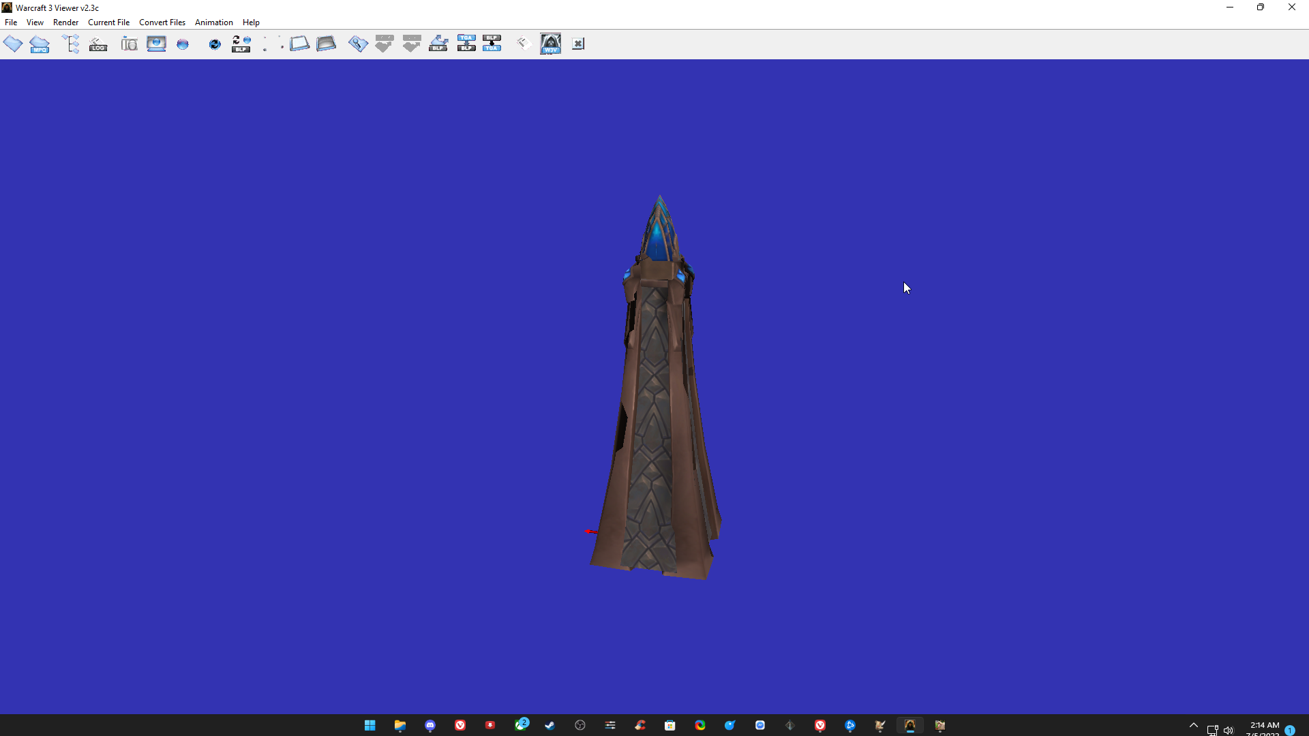Click the second grey convert arrow icon
Screen dimensions: 1309x736
pyautogui.click(x=412, y=44)
